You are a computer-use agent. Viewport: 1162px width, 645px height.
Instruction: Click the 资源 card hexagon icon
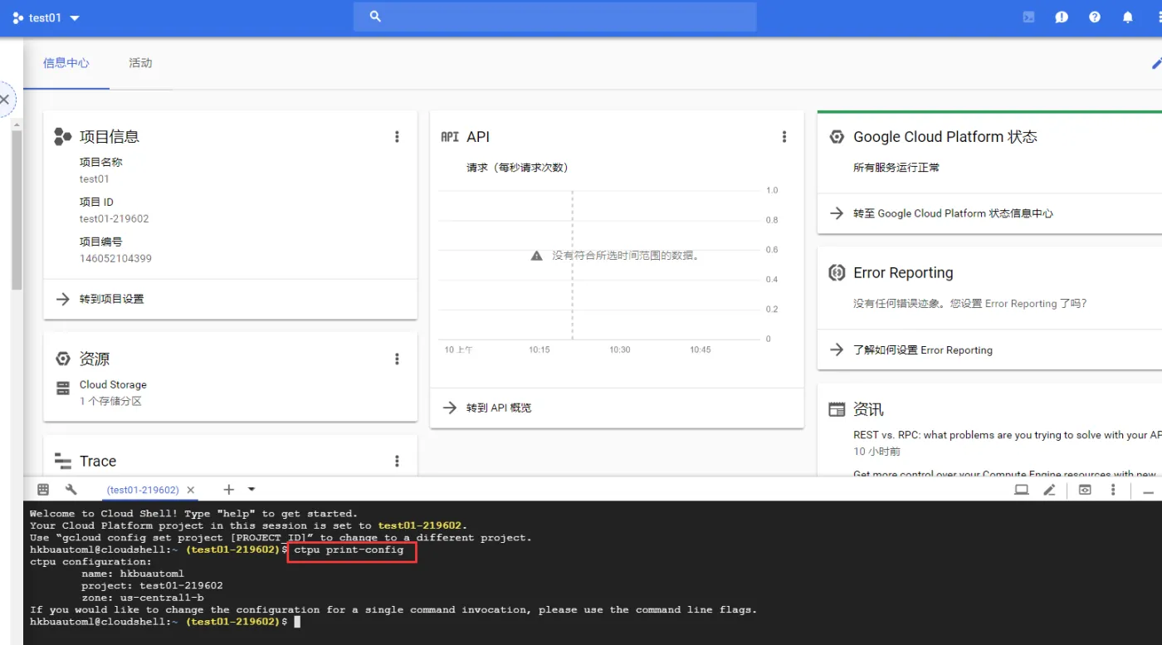(x=62, y=359)
